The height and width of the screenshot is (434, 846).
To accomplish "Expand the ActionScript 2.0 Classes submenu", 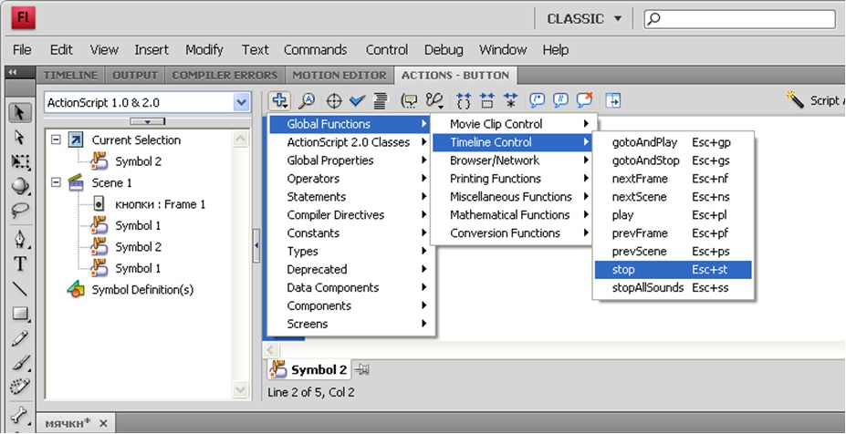I will [x=351, y=142].
